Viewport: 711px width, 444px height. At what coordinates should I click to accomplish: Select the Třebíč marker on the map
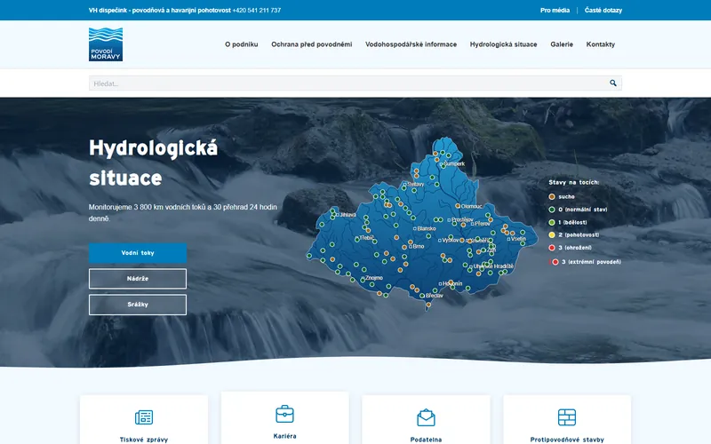click(x=358, y=238)
